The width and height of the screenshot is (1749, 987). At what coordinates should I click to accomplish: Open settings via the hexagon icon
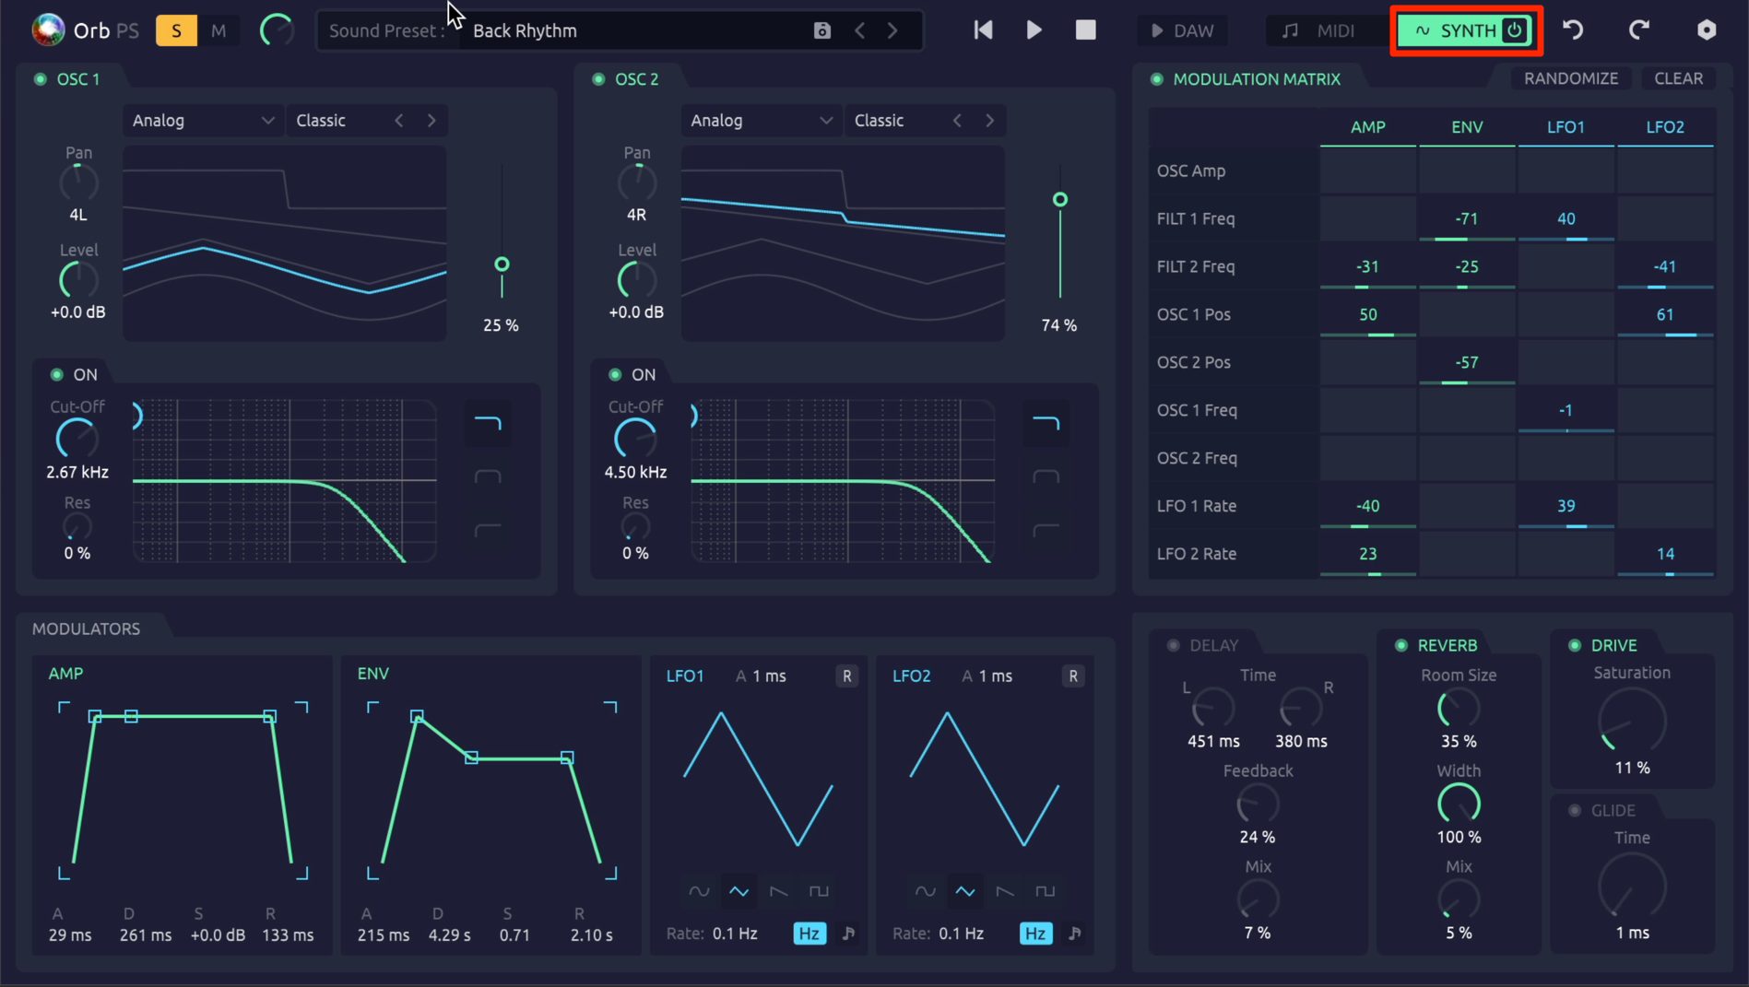[1707, 29]
